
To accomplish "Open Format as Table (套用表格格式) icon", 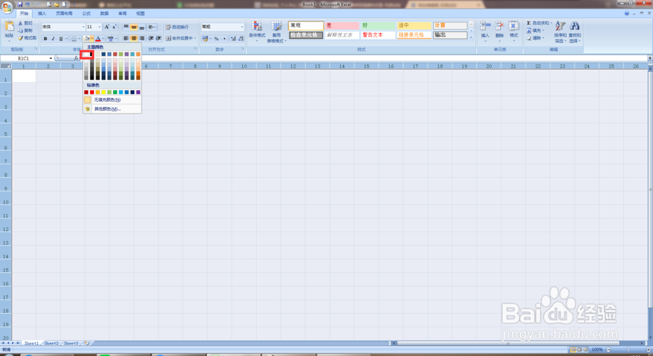I will click(276, 26).
